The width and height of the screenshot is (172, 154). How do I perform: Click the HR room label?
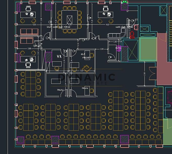(59, 57)
